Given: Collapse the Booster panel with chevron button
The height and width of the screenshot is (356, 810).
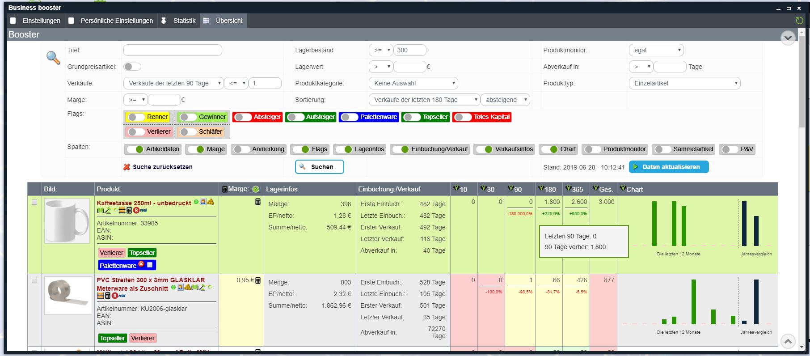Looking at the screenshot, I should (x=788, y=38).
